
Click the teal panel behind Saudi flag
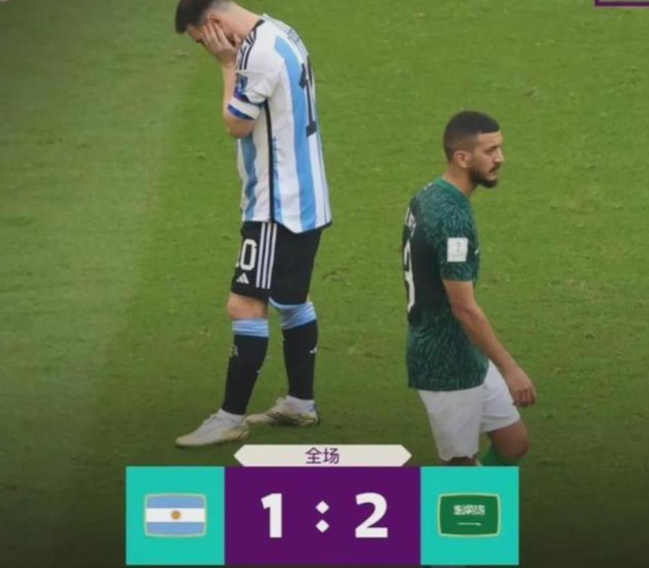click(x=469, y=516)
